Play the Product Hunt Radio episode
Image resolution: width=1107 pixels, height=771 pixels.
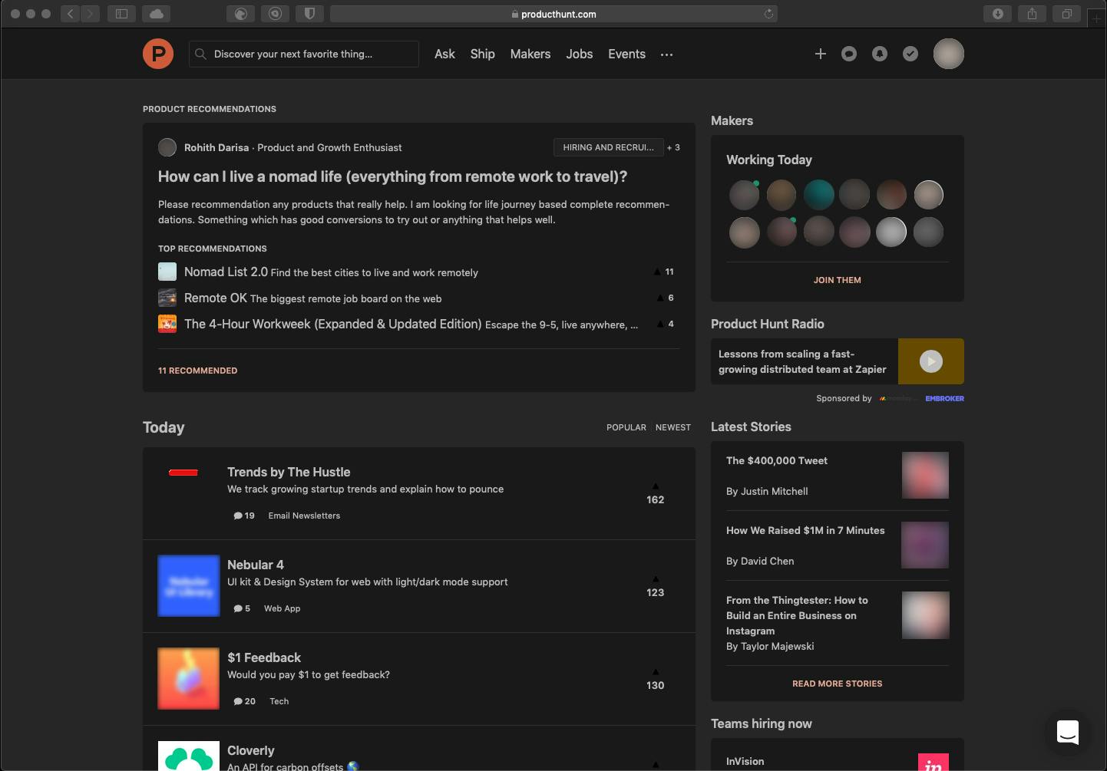click(x=931, y=361)
